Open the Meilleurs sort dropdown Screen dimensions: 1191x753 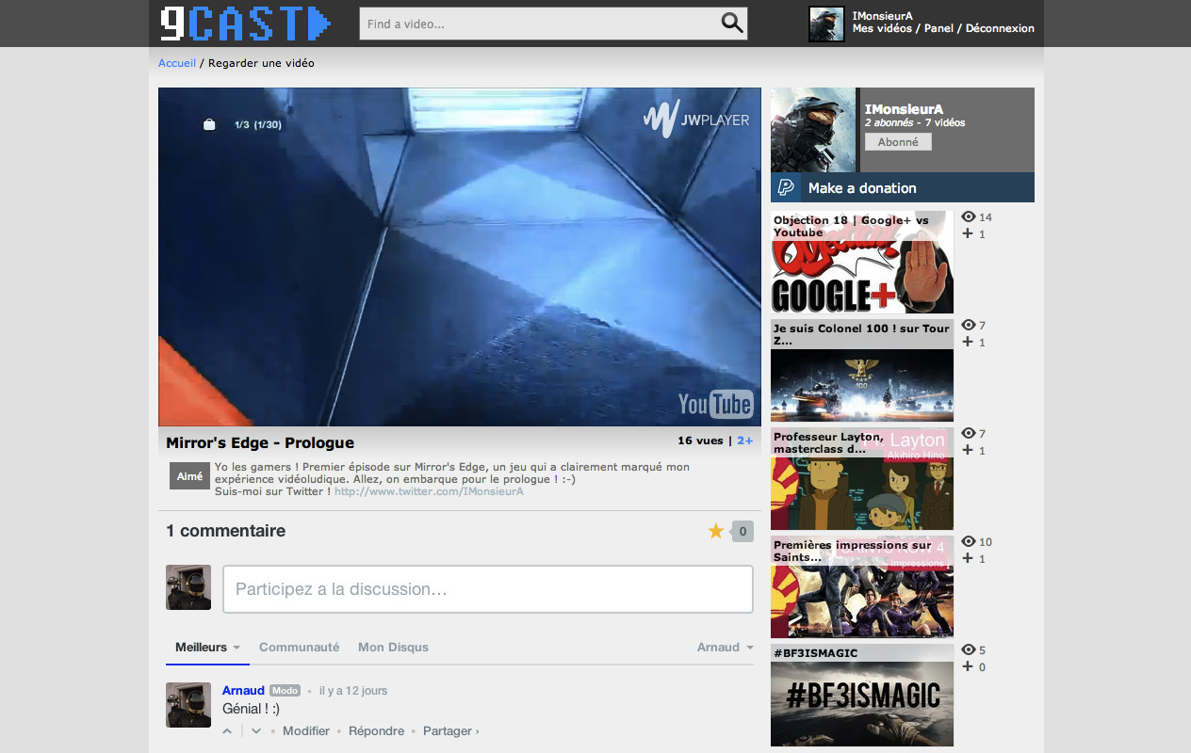pyautogui.click(x=207, y=647)
